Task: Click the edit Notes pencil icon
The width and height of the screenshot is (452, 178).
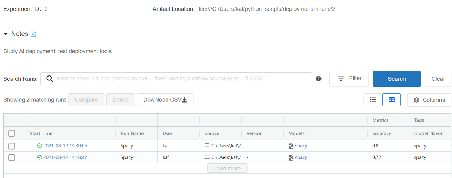Action: [x=33, y=34]
